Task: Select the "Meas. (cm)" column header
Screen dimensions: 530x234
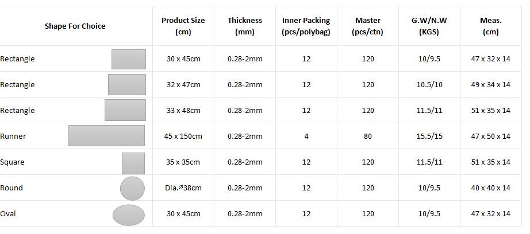Action: pos(490,26)
